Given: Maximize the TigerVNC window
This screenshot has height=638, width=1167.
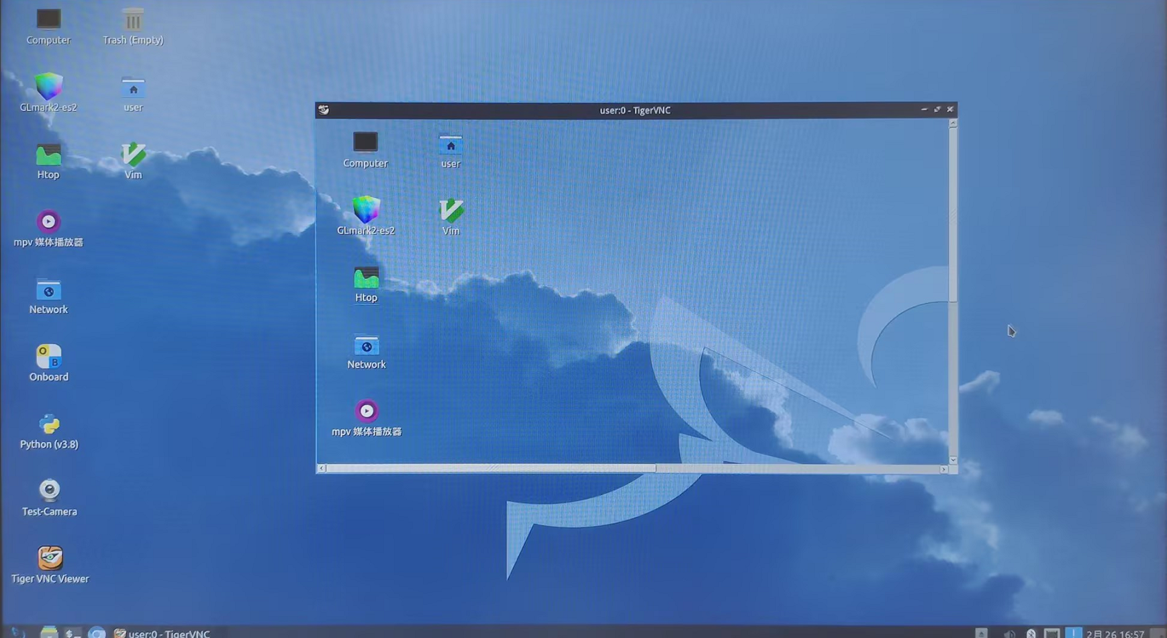Looking at the screenshot, I should click(937, 109).
